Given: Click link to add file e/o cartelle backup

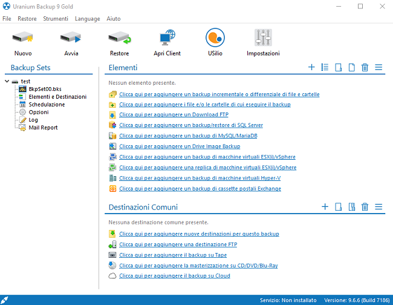Looking at the screenshot, I should pyautogui.click(x=205, y=105).
